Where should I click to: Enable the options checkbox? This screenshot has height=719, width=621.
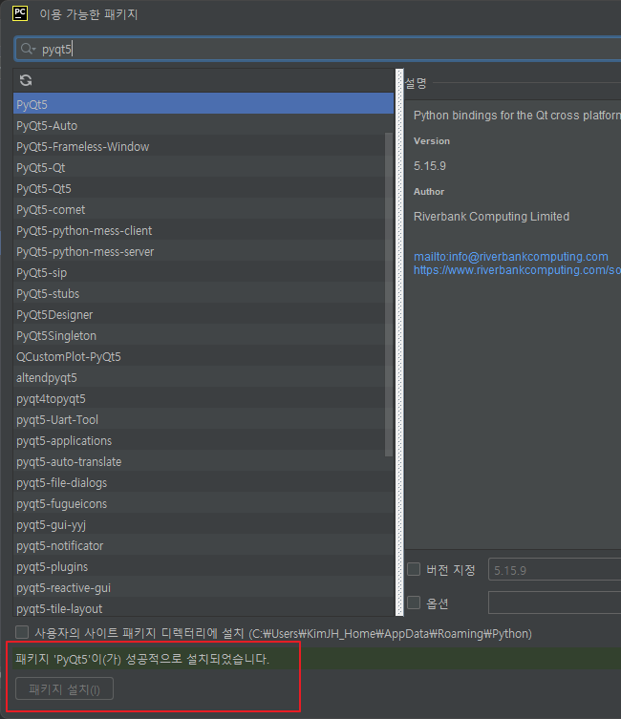click(414, 603)
